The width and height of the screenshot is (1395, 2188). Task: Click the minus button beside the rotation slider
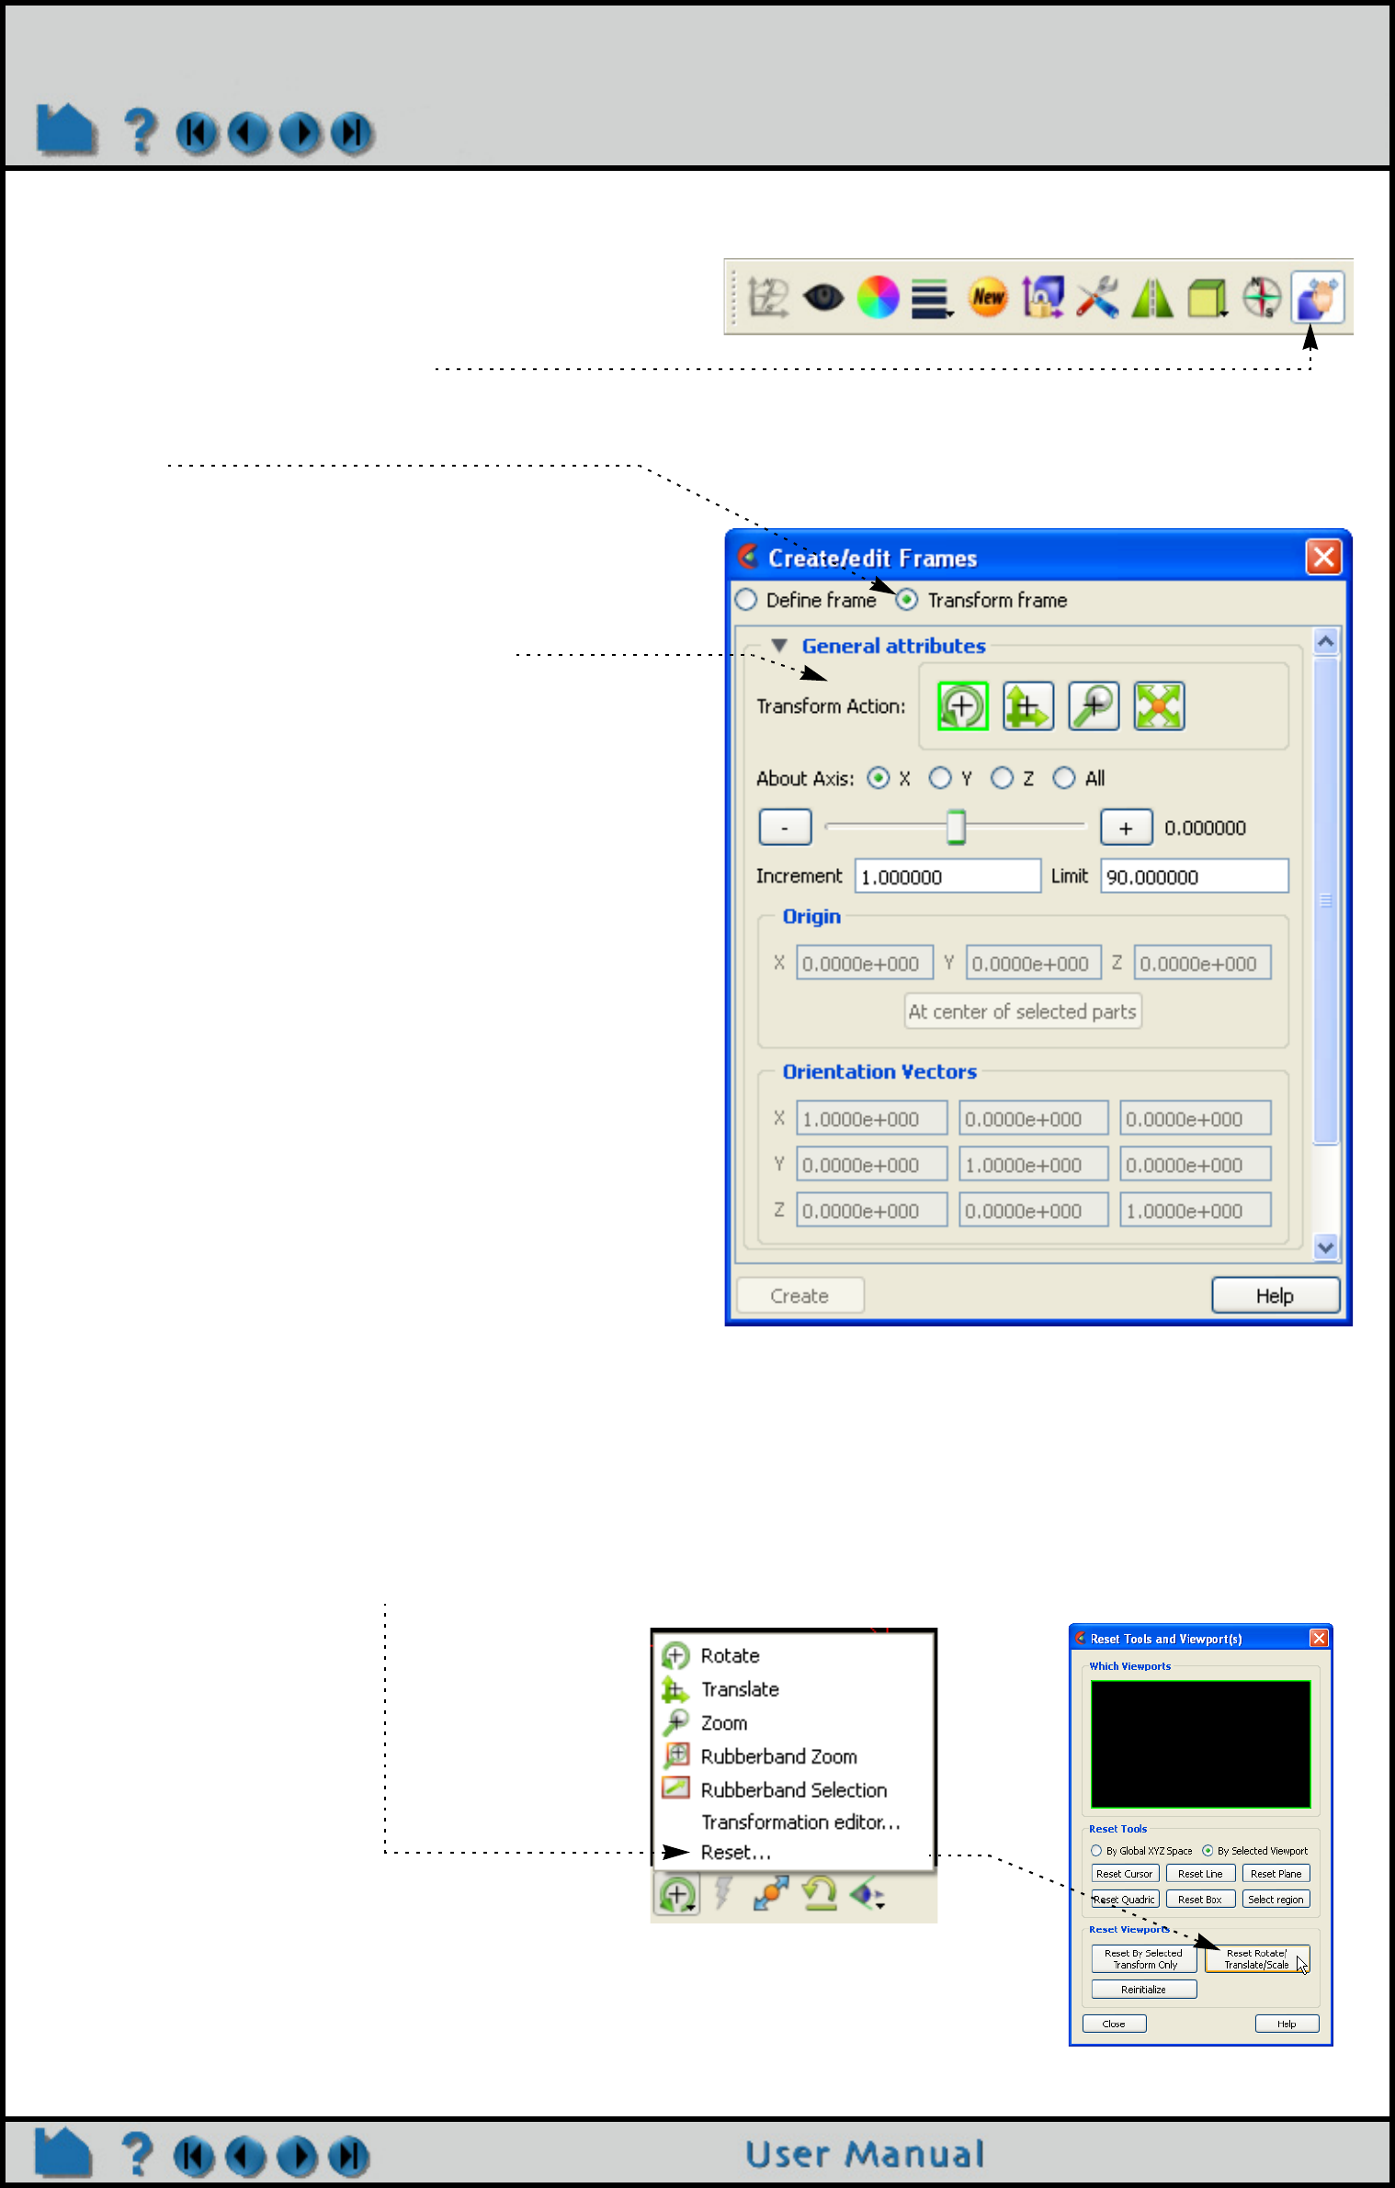coord(785,827)
